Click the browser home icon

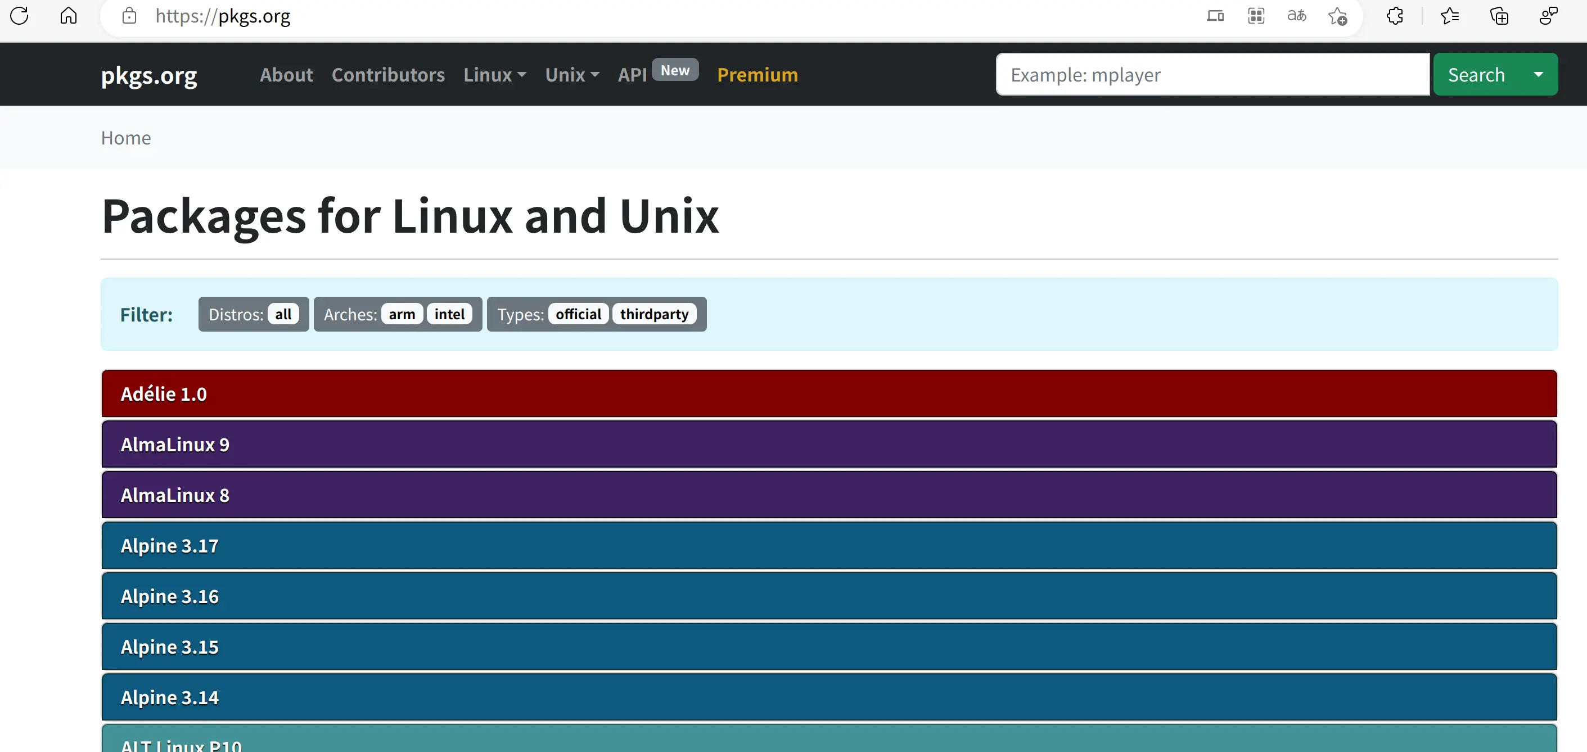tap(69, 16)
